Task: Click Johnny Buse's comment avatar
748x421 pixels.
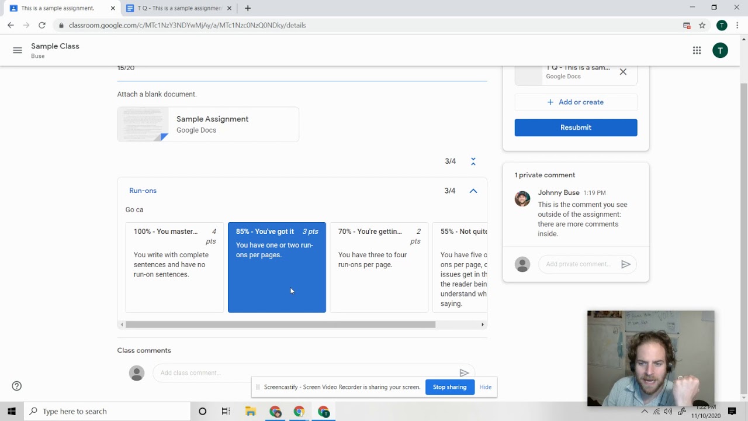Action: 522,198
